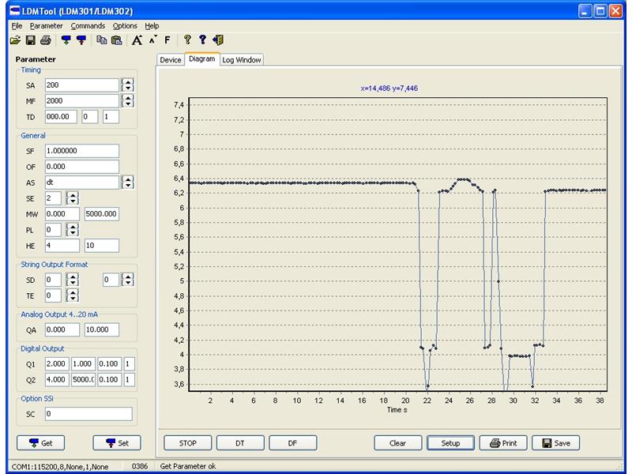Click the SC input field
The width and height of the screenshot is (632, 474).
tap(88, 413)
